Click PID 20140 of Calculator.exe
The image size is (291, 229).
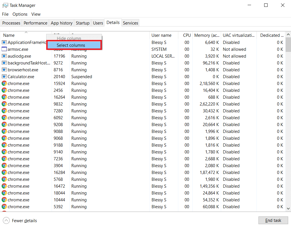tap(59, 77)
